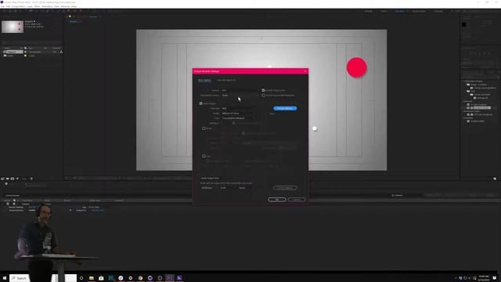The width and height of the screenshot is (501, 282).
Task: Select the Selection tool in toolbar
Action: pyautogui.click(x=10, y=11)
